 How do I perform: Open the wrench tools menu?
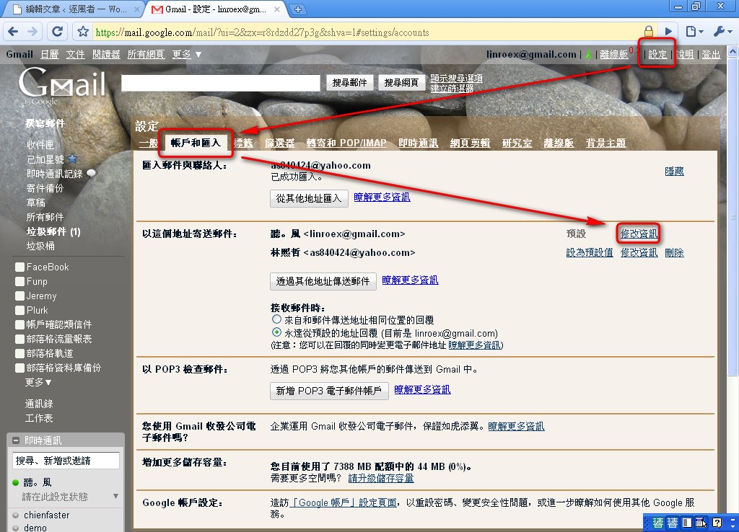[x=722, y=32]
